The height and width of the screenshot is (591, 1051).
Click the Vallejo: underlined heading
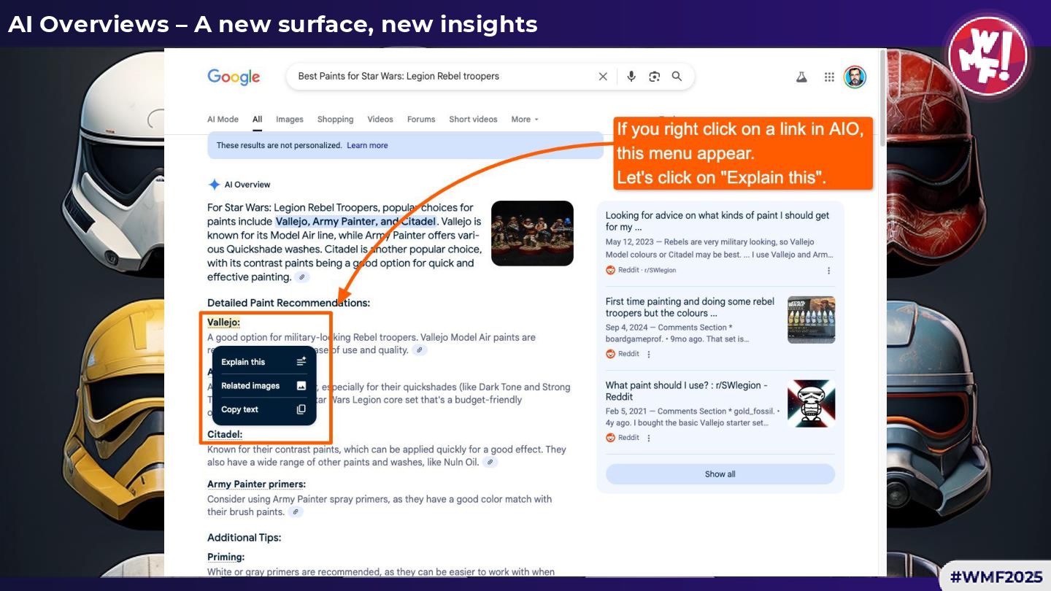pos(223,322)
